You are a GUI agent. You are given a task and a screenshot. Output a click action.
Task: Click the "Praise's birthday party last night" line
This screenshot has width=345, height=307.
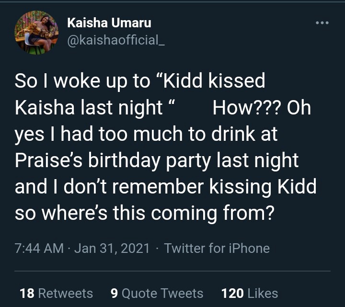tap(157, 160)
